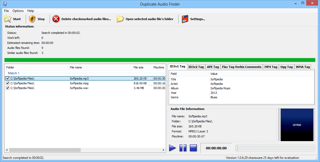The image size is (320, 162).
Task: Click the Value column header in tag panel
Action: [x=255, y=74]
